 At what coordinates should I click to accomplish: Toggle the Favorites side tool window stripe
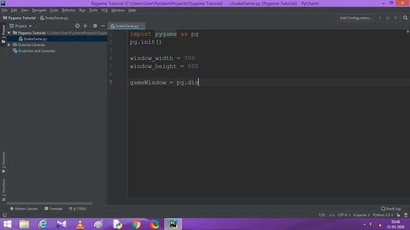(3, 162)
